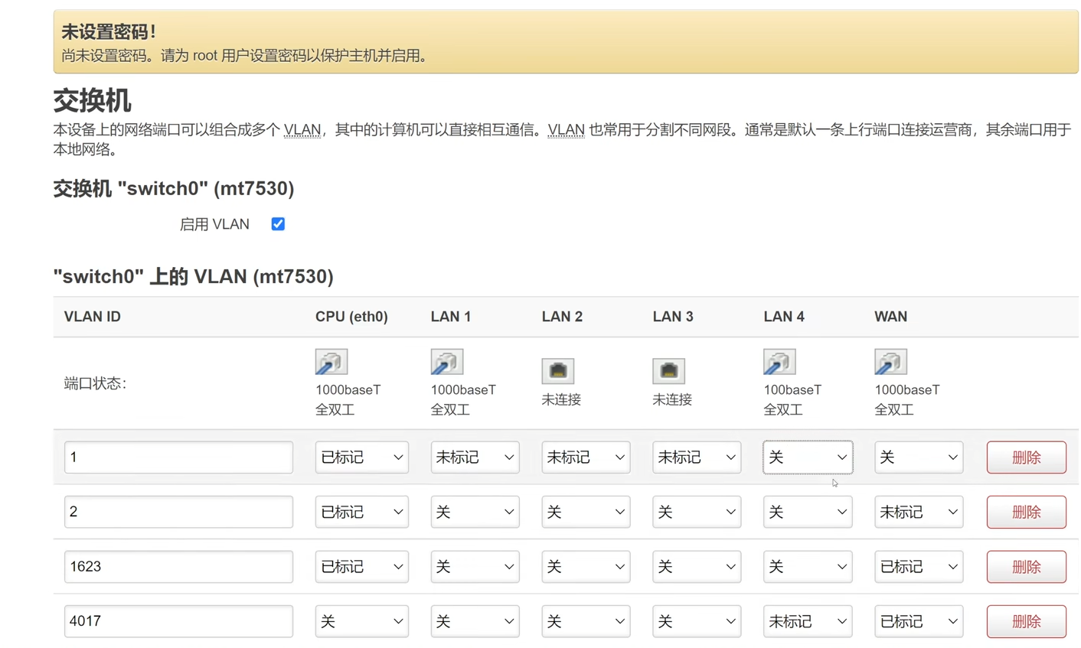1081x648 pixels.
Task: Click the first underlined VLAN abbreviation
Action: click(x=302, y=130)
